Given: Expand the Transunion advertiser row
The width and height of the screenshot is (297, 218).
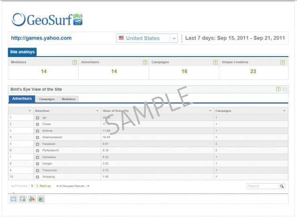Looking at the screenshot, I should 38,170.
